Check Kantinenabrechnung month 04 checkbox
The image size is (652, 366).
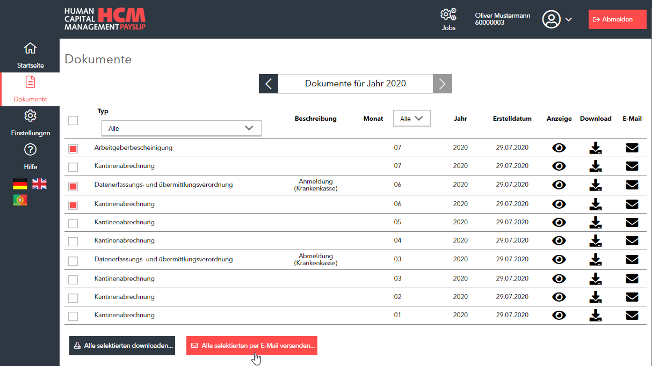[73, 241]
